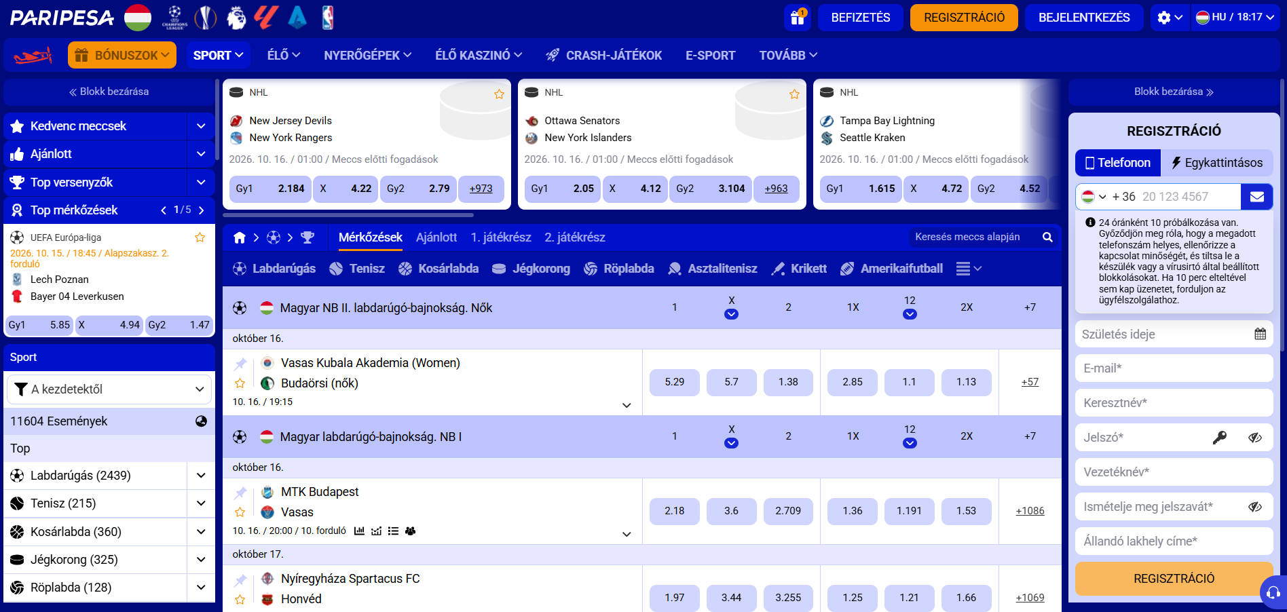The height and width of the screenshot is (612, 1287).
Task: Click the E-mail input field
Action: 1174,368
